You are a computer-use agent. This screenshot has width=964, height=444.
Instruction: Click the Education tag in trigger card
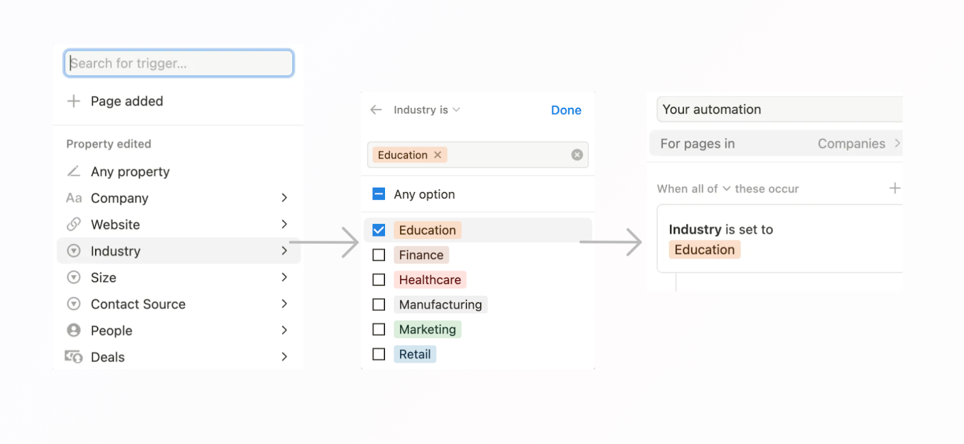click(704, 249)
